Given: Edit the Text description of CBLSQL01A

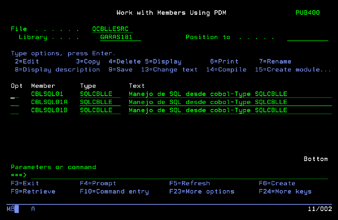Looking at the screenshot, I should (x=230, y=102).
